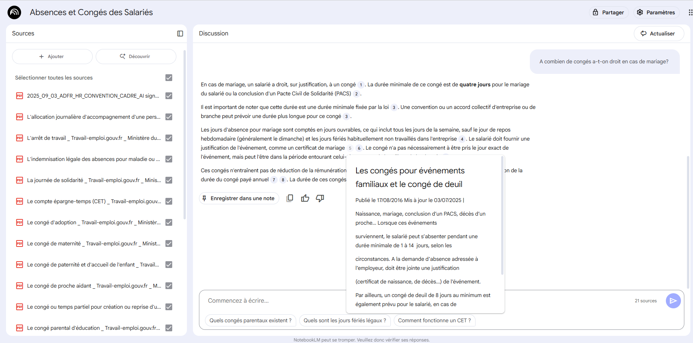Click Ajouter to add a source

pos(52,57)
